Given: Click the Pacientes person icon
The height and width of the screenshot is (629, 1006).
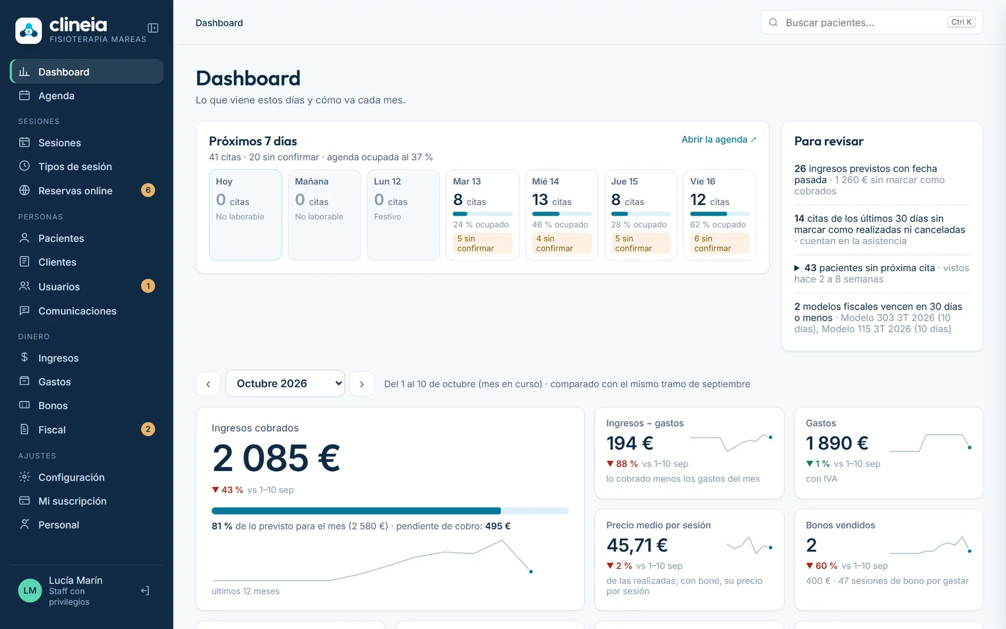Looking at the screenshot, I should pyautogui.click(x=25, y=238).
